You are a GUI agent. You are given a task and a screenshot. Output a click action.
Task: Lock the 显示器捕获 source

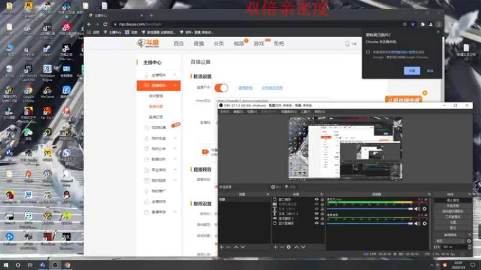(x=322, y=223)
